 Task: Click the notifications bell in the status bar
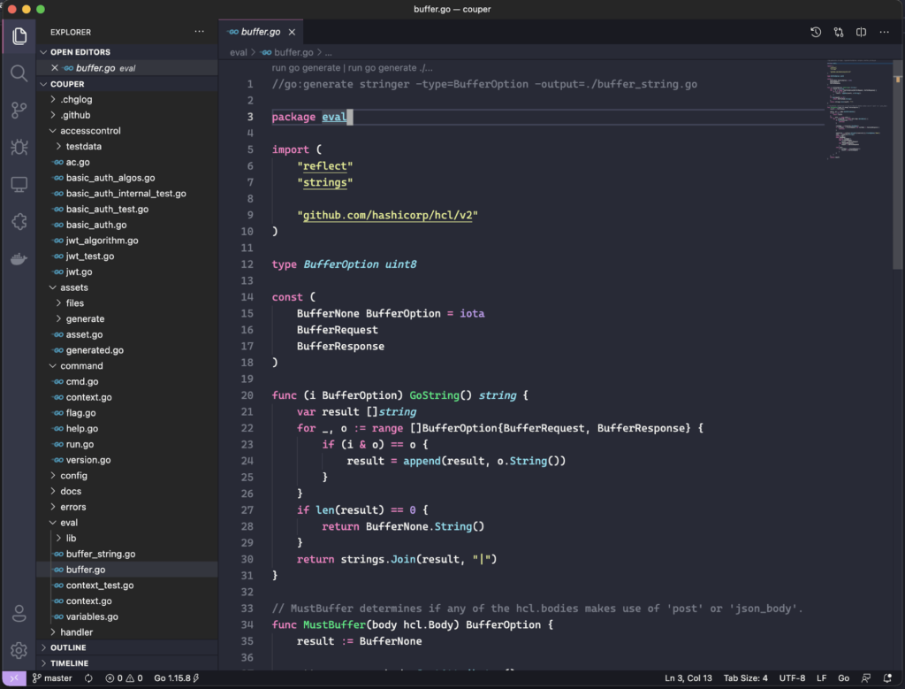tap(887, 678)
